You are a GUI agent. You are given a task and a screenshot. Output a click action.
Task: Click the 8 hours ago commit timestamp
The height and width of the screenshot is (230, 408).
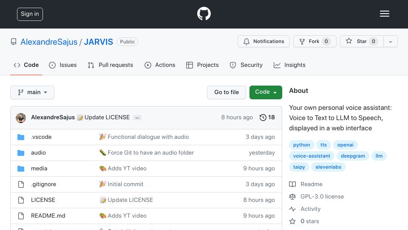point(237,118)
